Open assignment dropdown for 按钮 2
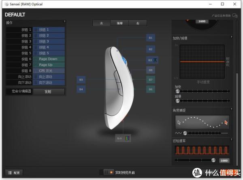This screenshot has width=243, height=180. click(x=49, y=36)
